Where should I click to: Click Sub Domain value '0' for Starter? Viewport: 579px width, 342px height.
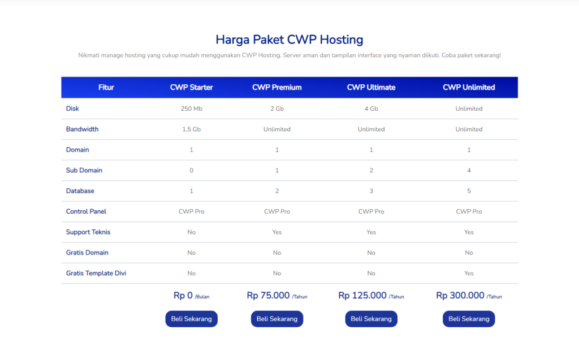pyautogui.click(x=191, y=170)
